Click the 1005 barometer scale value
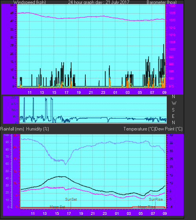Viewport: 196px width, 220px height. pos(172,42)
